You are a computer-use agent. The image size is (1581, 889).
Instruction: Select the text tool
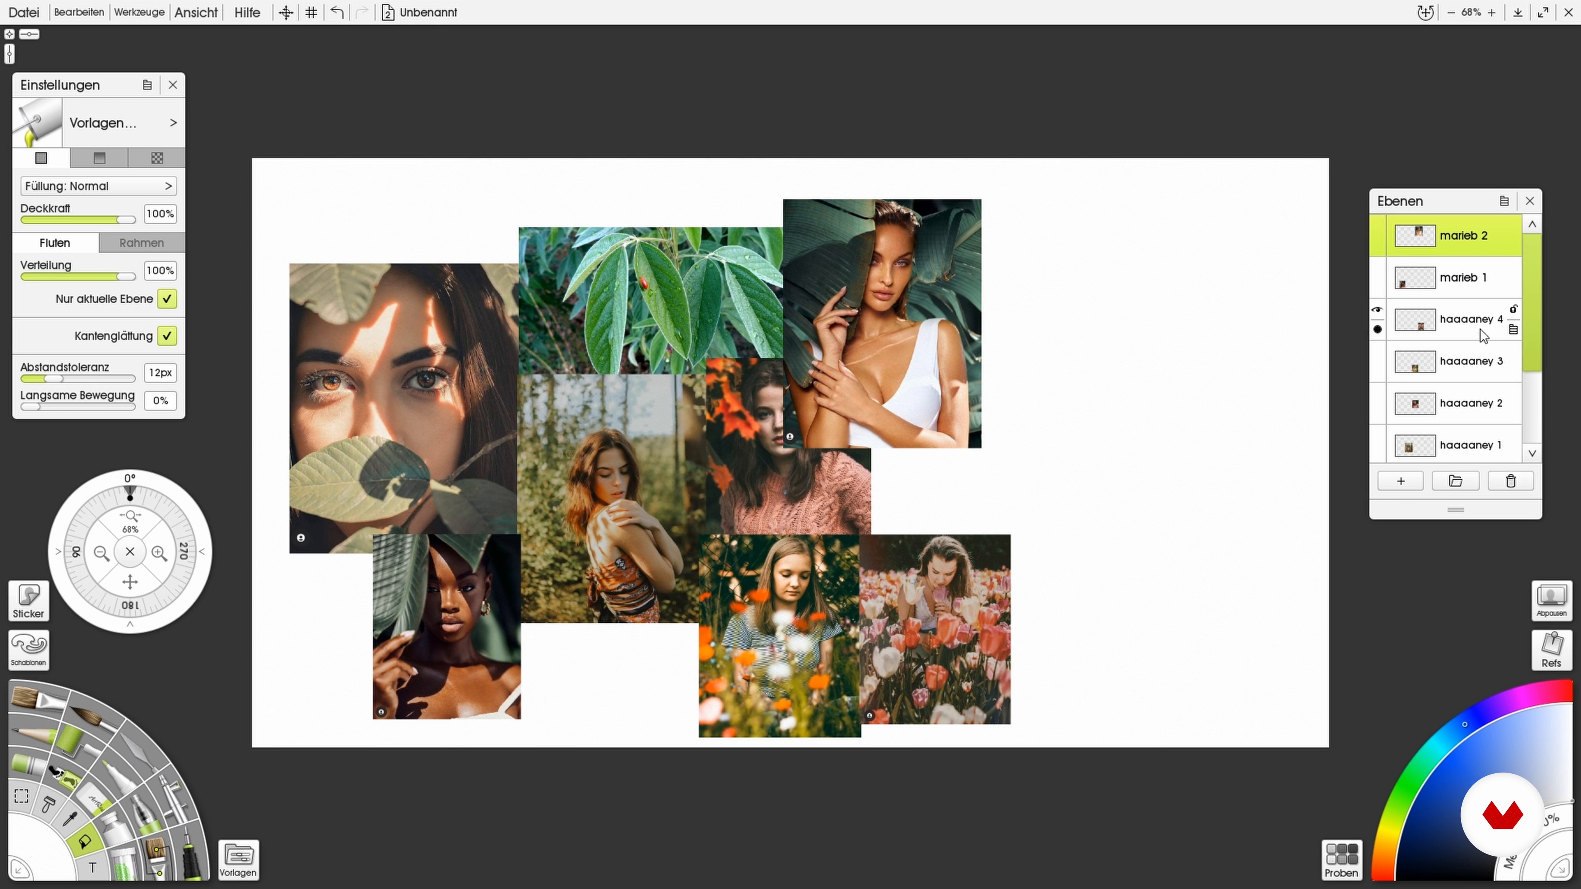pyautogui.click(x=92, y=868)
